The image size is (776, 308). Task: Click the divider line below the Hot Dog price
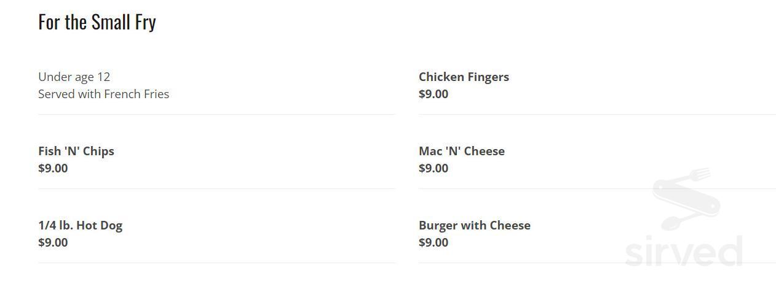pos(216,263)
